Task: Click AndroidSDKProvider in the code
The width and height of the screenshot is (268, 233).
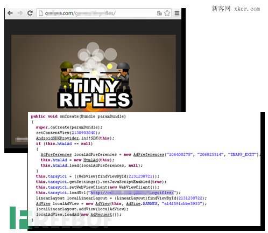Action: (58, 138)
